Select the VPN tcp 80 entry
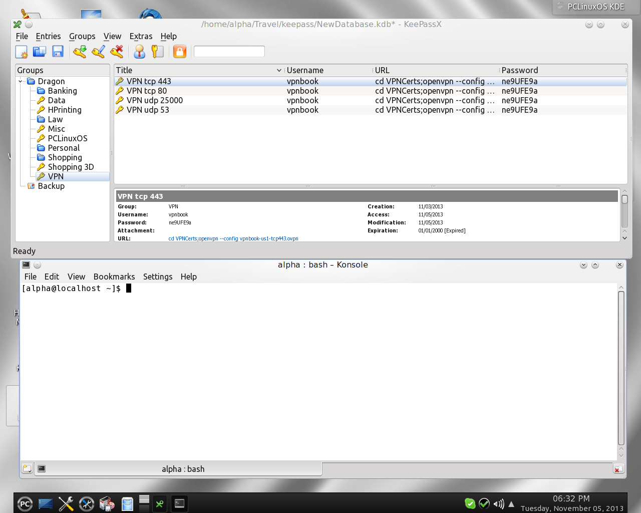Image resolution: width=641 pixels, height=513 pixels. pyautogui.click(x=371, y=91)
